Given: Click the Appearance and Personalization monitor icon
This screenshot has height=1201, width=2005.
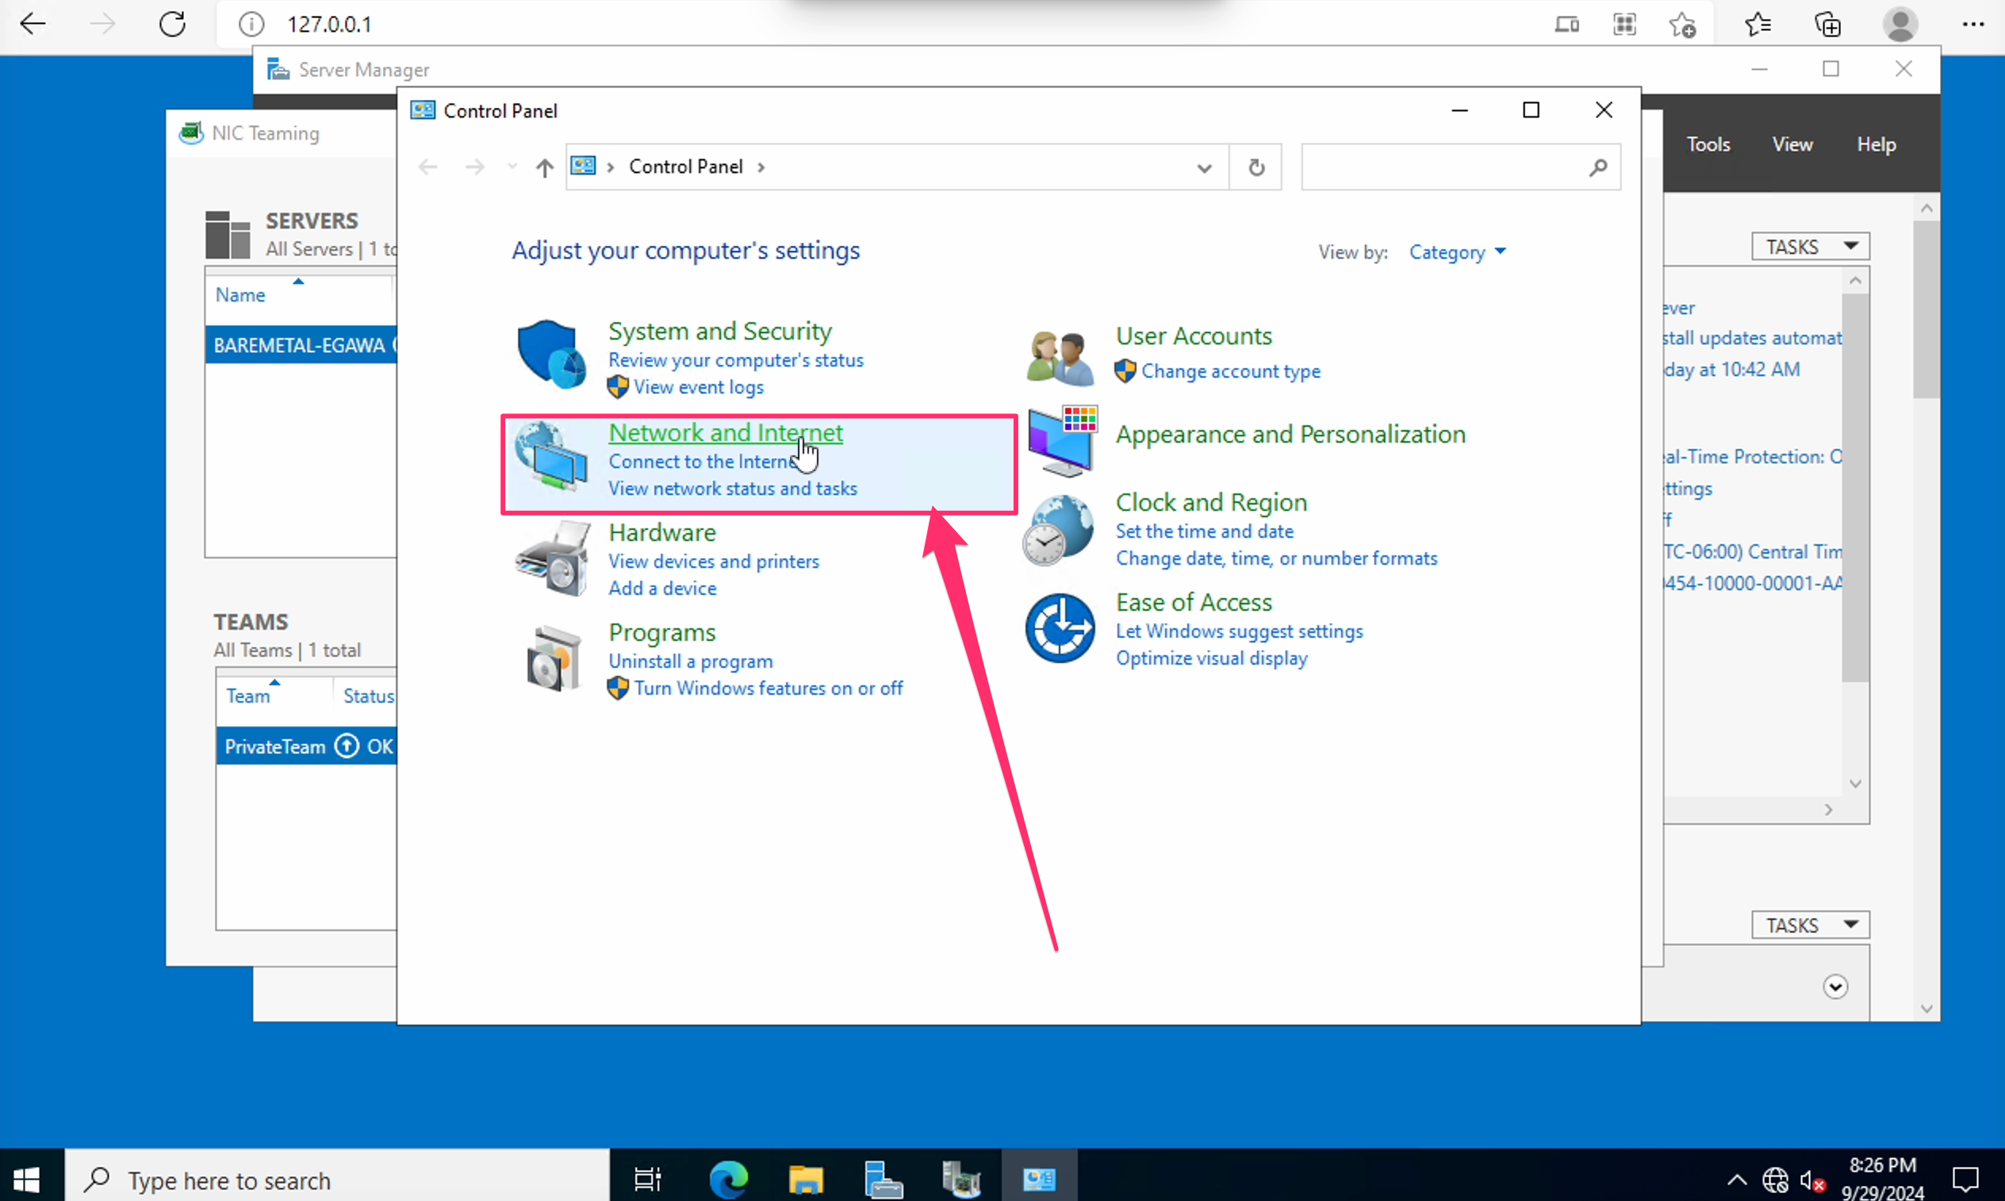Looking at the screenshot, I should tap(1061, 440).
